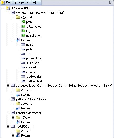Collapse the getURI method node

pyautogui.click(x=8, y=126)
